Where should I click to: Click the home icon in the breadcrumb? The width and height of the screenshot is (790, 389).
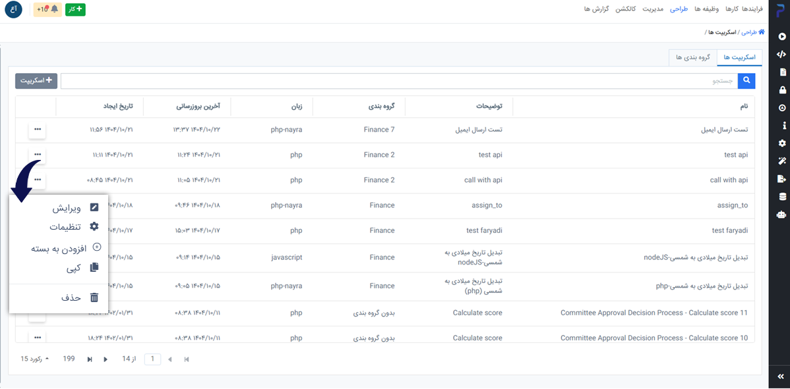761,32
